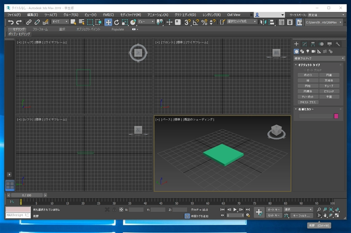Open the ワークスペース dropdown
351x233 pixels.
326,15
